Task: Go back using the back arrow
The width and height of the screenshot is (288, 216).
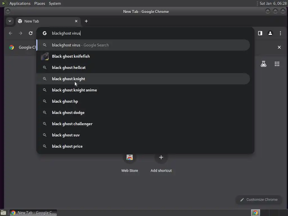Action: click(10, 33)
